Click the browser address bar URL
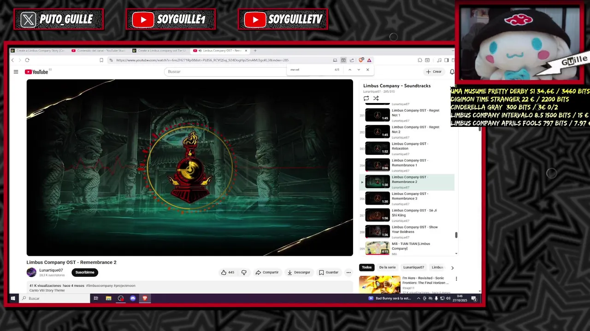Viewport: 590px width, 331px height. click(202, 60)
